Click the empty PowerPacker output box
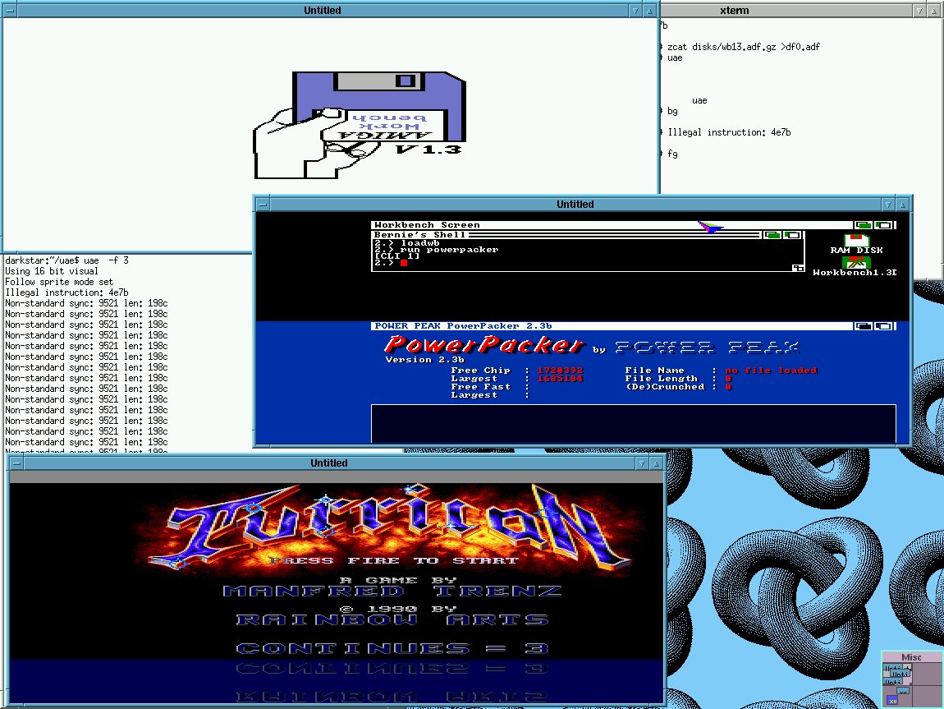This screenshot has width=944, height=709. tap(632, 423)
